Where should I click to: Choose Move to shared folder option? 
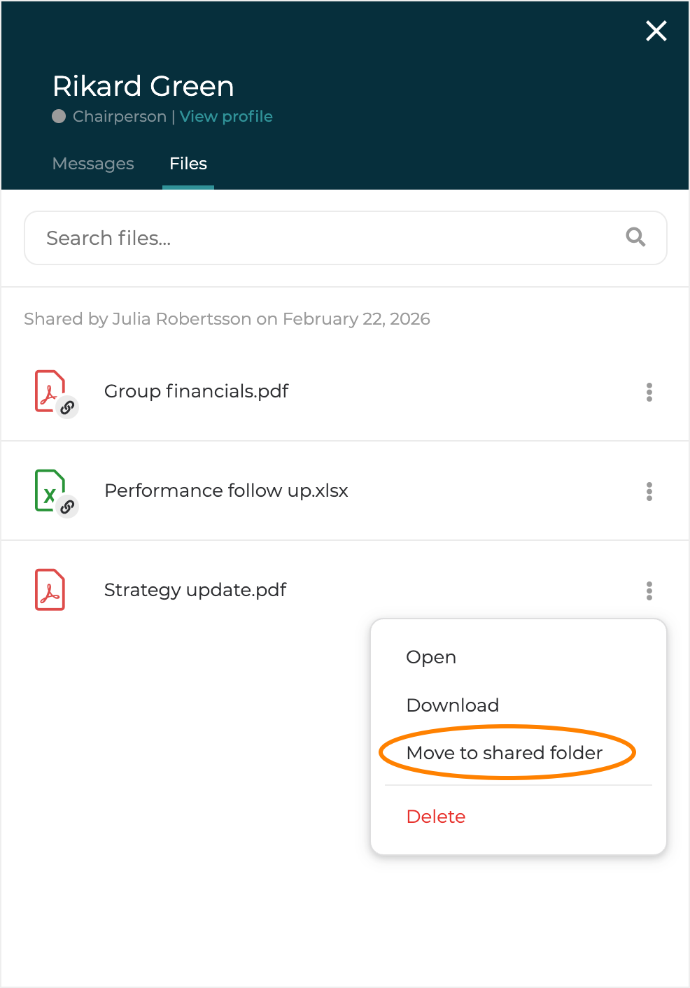coord(505,752)
